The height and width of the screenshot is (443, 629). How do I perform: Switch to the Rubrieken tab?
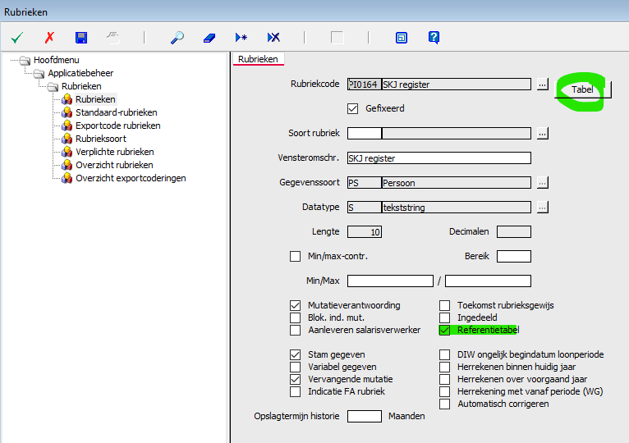(258, 59)
